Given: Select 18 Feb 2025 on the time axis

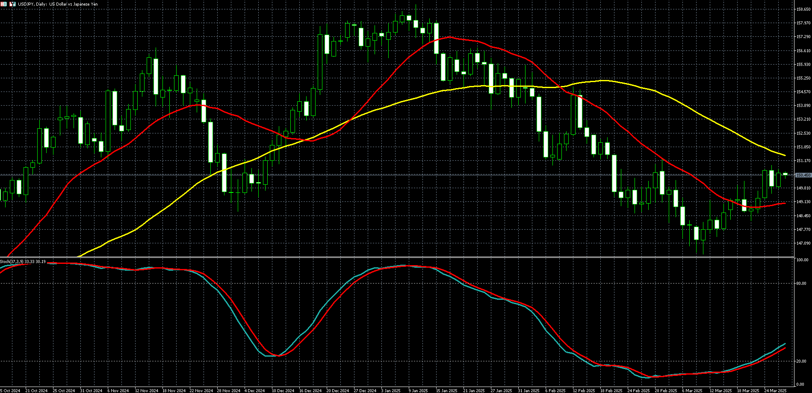Looking at the screenshot, I should point(611,390).
